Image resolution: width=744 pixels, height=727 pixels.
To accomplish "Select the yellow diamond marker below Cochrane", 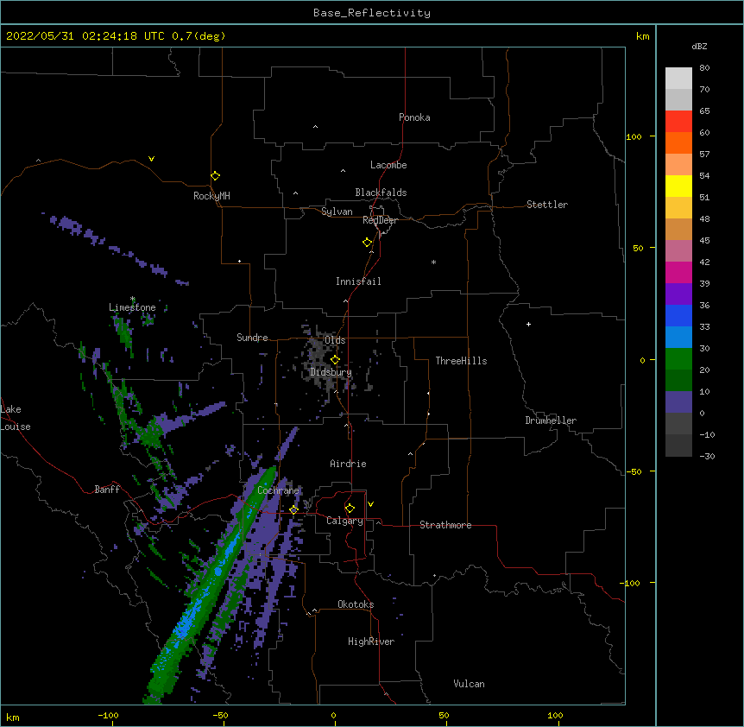I will pos(293,509).
